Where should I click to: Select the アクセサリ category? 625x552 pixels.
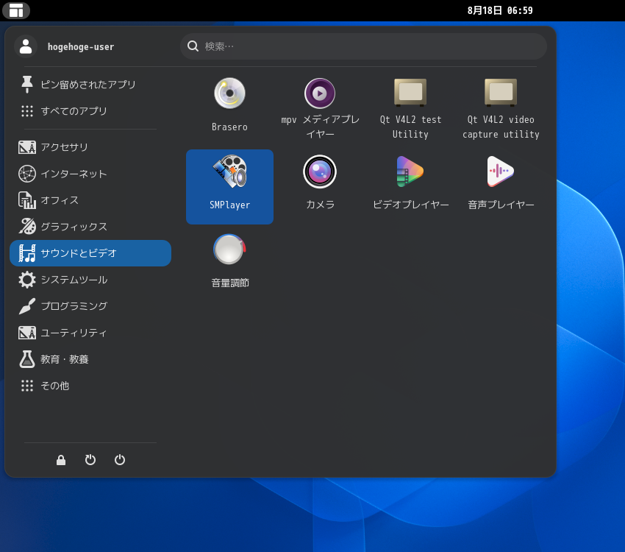(x=90, y=147)
